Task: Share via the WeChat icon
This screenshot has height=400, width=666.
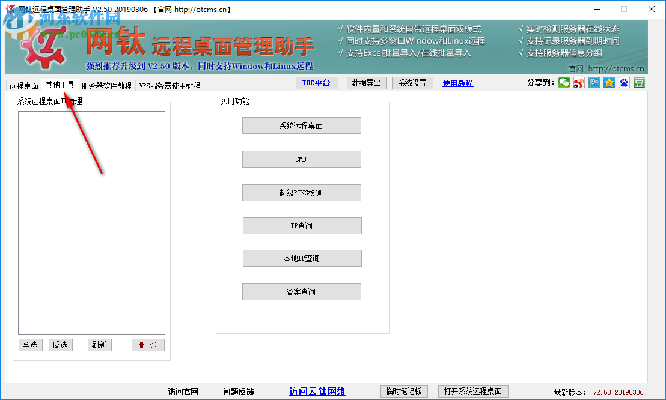Action: coord(564,82)
